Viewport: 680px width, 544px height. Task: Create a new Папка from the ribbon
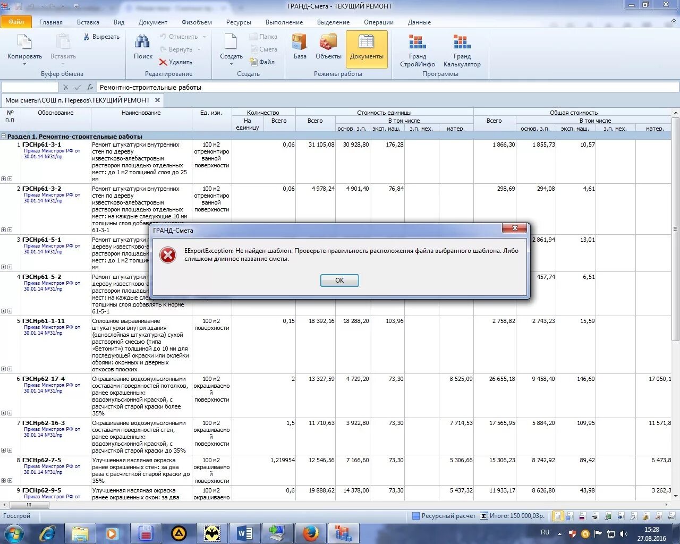pos(263,37)
